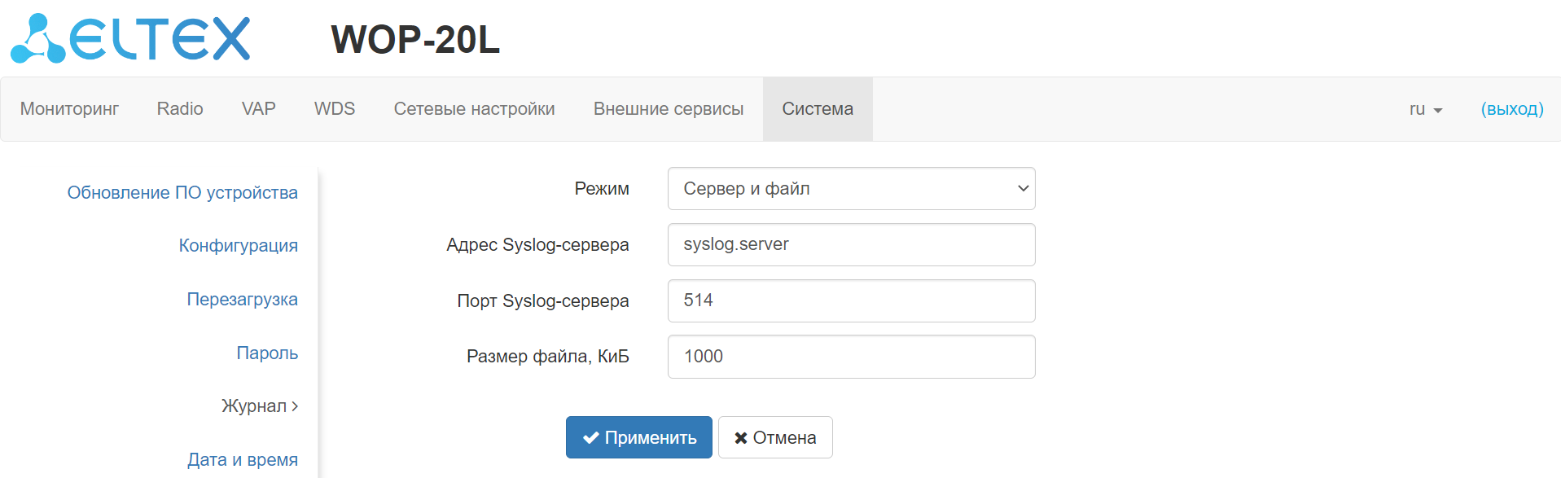Open the Перезагрузка sidebar link
Viewport: 1561px width, 478px height.
pyautogui.click(x=242, y=300)
